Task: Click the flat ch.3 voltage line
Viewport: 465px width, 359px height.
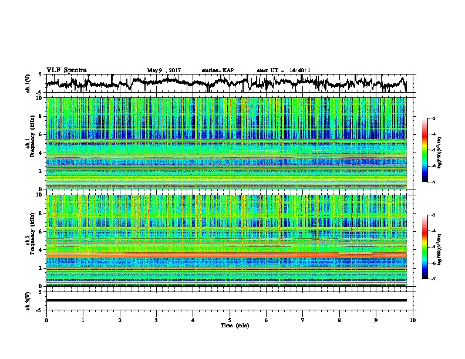Action: coord(226,300)
